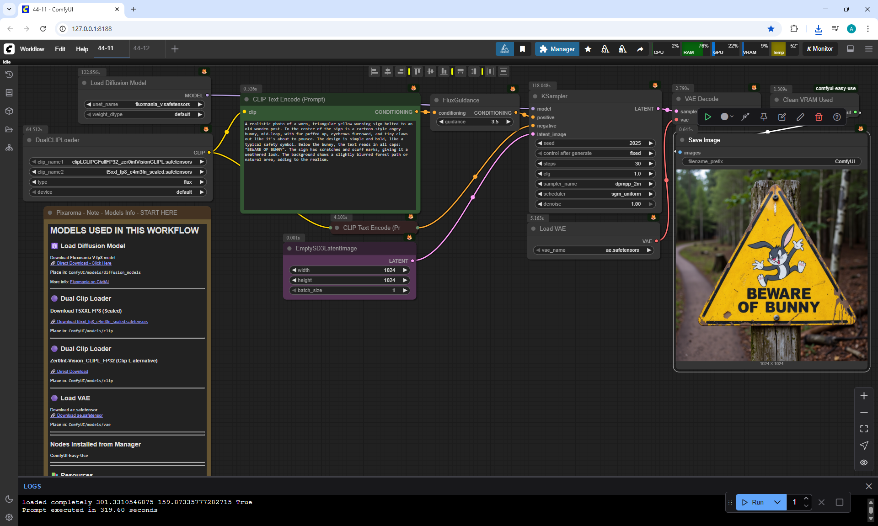Screen dimensions: 878x526
Task: Open the model library cube icon
Action: pos(9,111)
